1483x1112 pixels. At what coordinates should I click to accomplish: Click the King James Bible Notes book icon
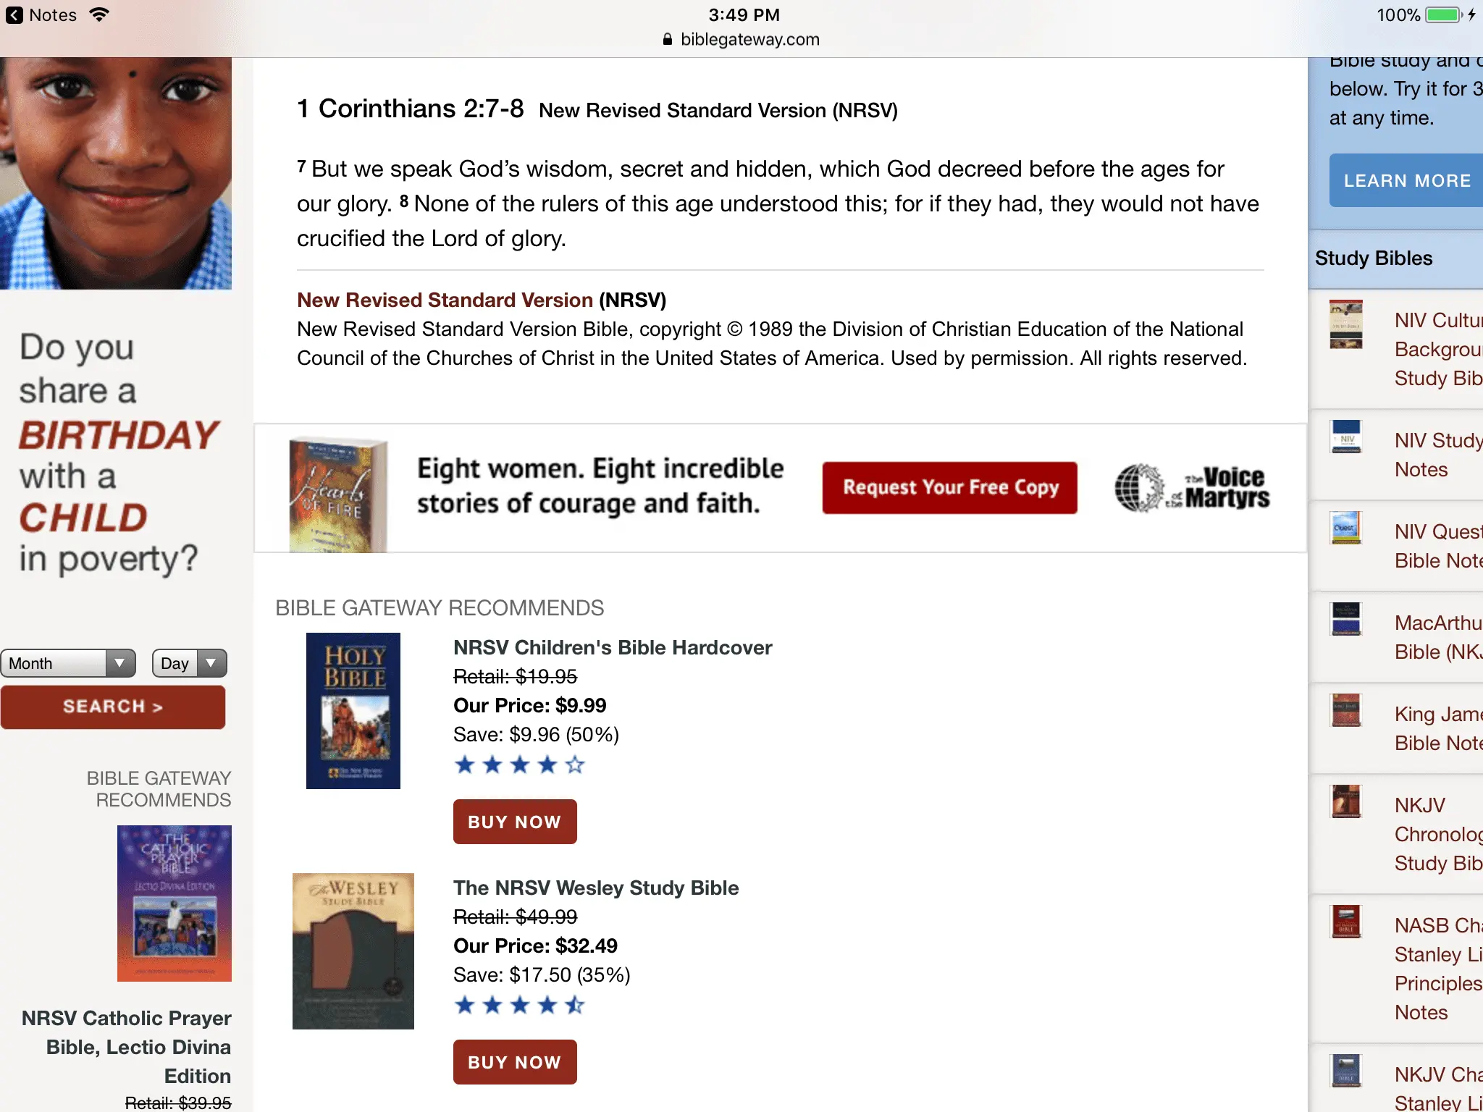coord(1346,710)
